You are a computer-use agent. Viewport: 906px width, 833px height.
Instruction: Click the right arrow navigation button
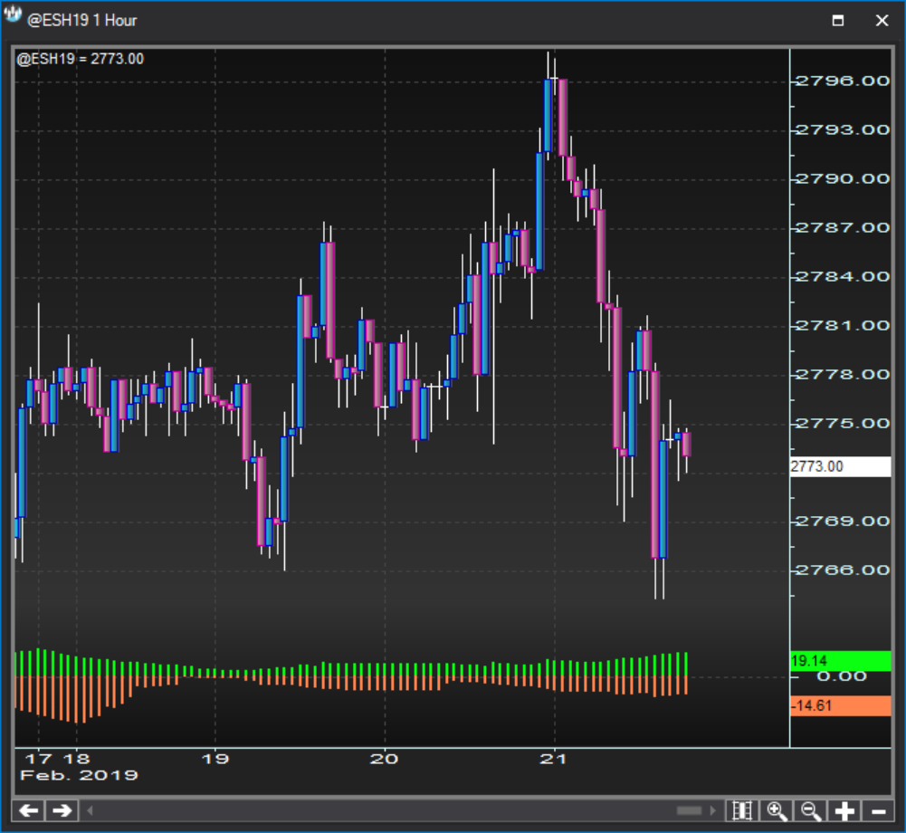(62, 810)
